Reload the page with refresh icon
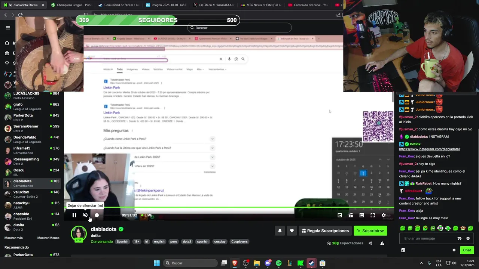The height and width of the screenshot is (269, 479). tap(20, 15)
